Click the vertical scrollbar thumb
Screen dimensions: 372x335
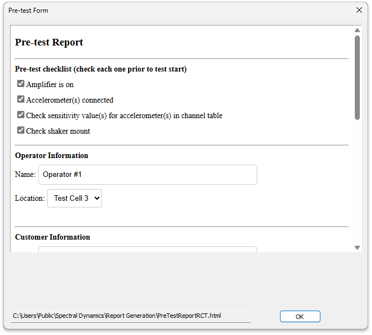pyautogui.click(x=357, y=77)
